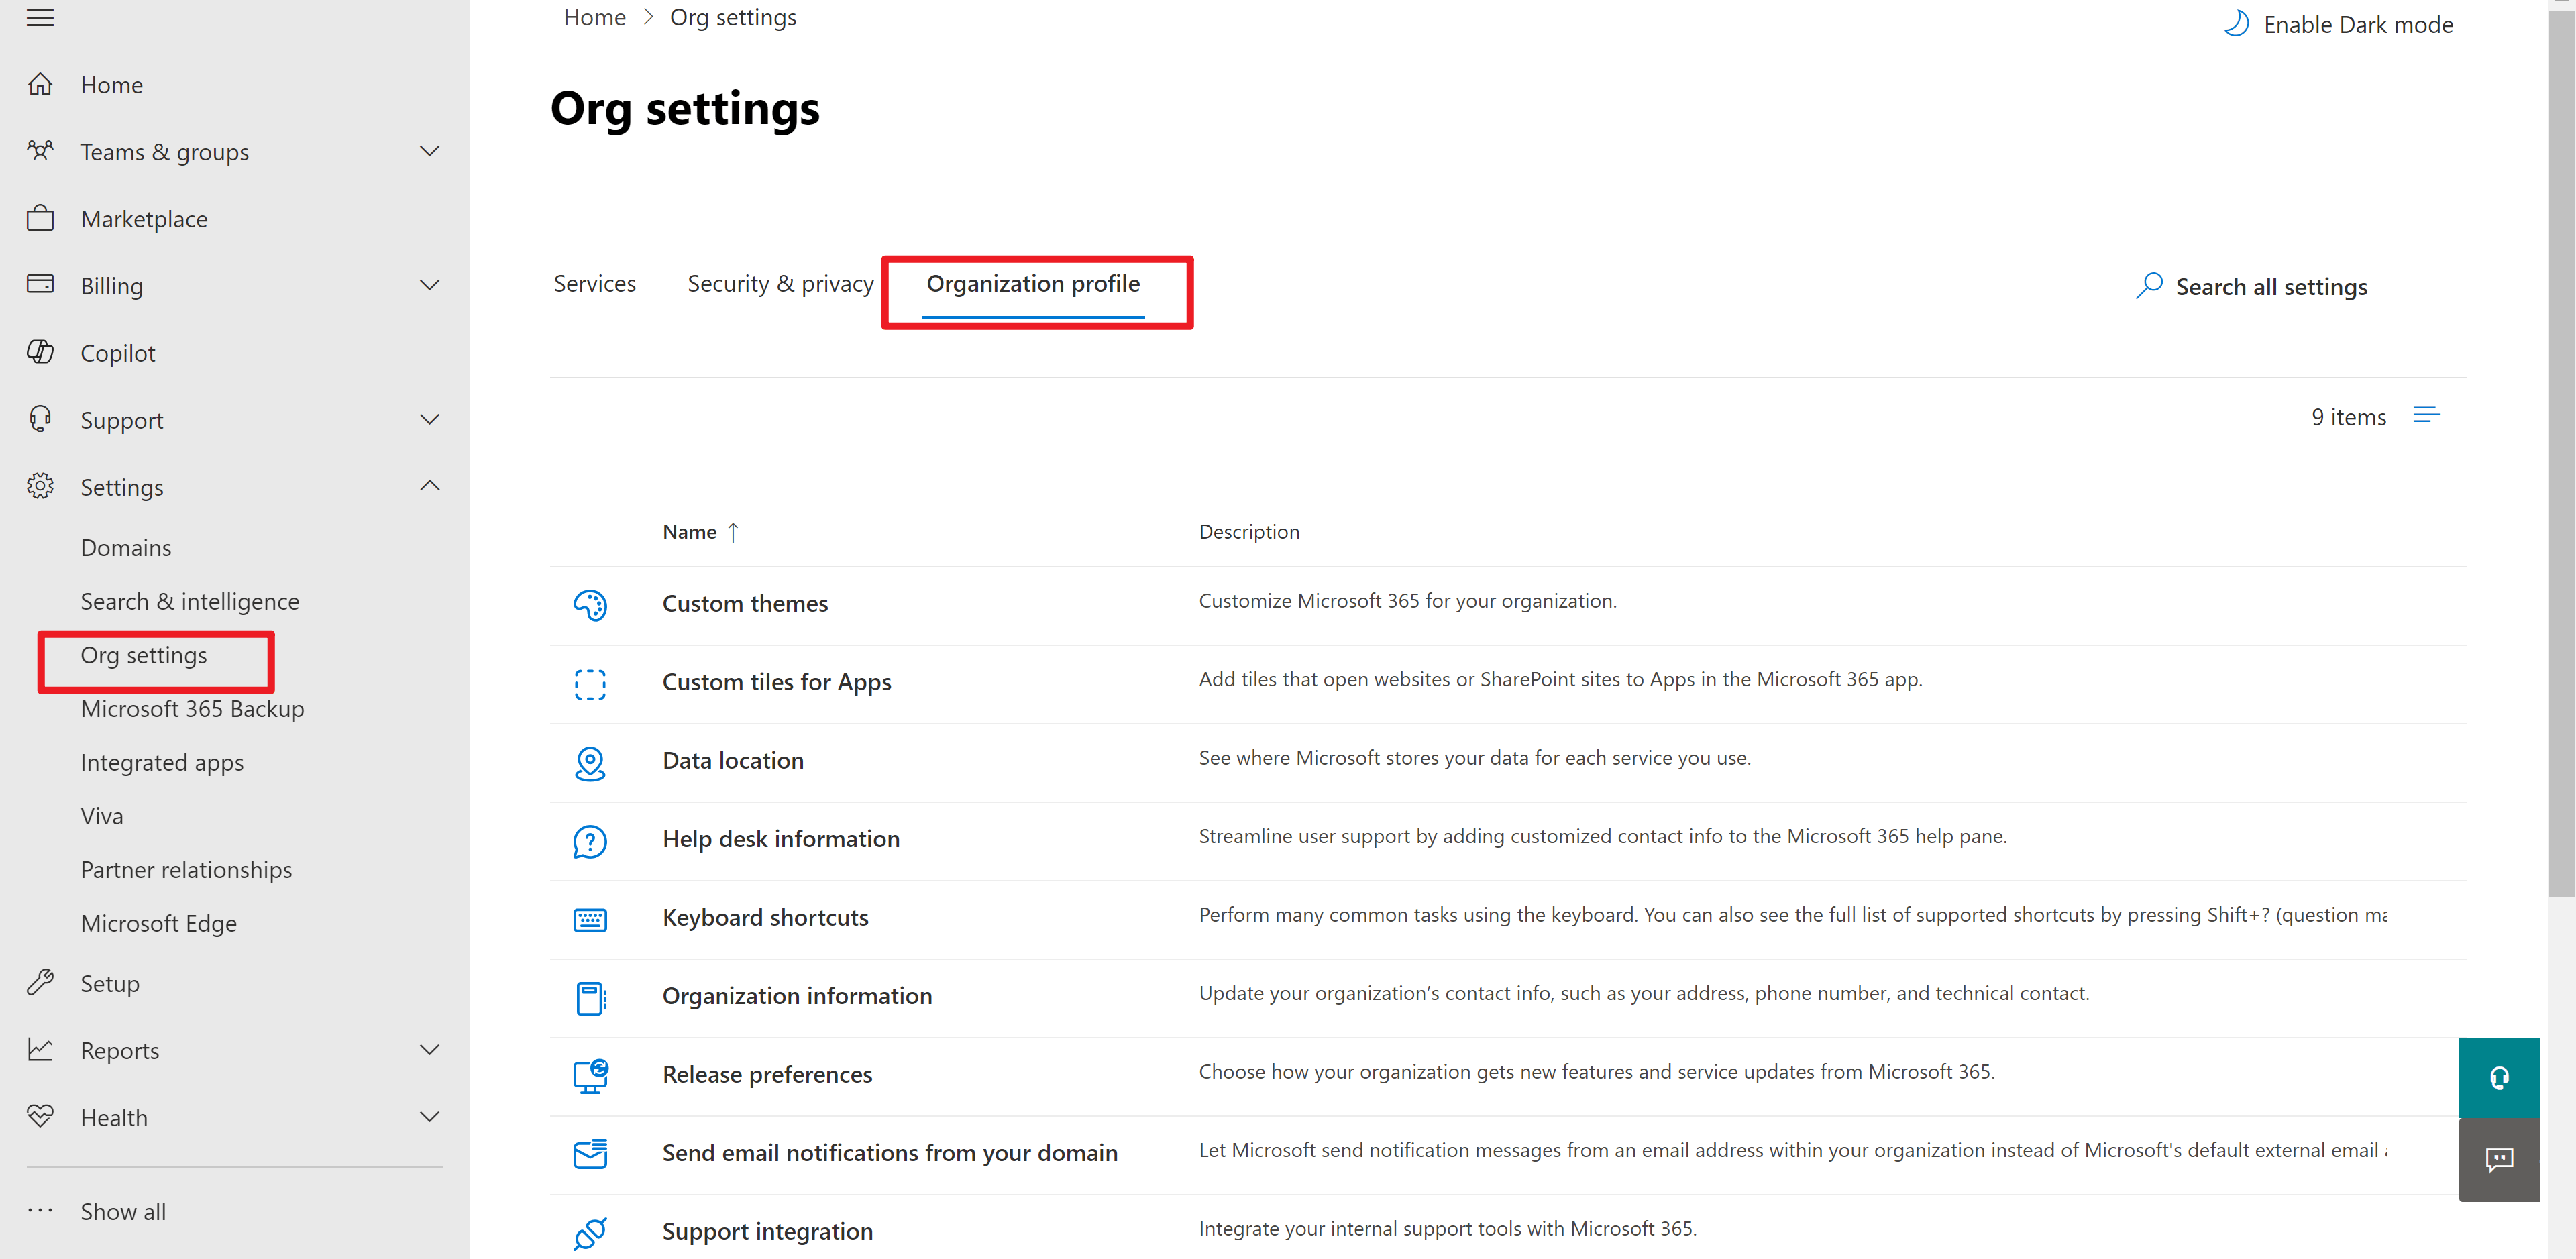Screen dimensions: 2576x1259
Task: Click the Home house icon in sidebar
Action: point(40,84)
